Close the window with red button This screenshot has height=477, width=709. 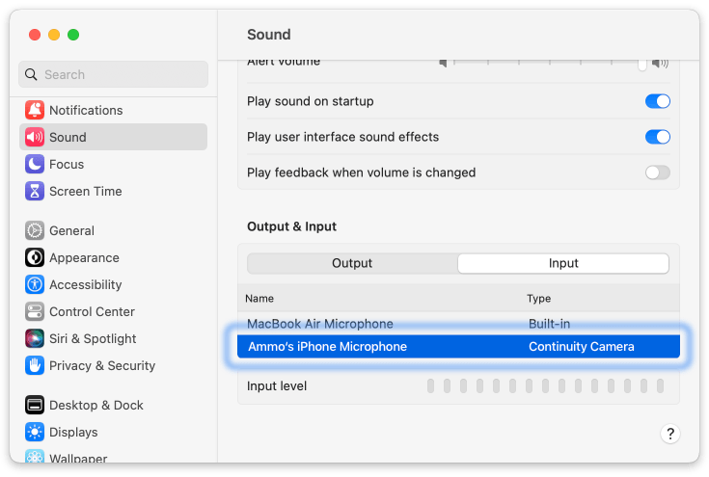tap(35, 35)
